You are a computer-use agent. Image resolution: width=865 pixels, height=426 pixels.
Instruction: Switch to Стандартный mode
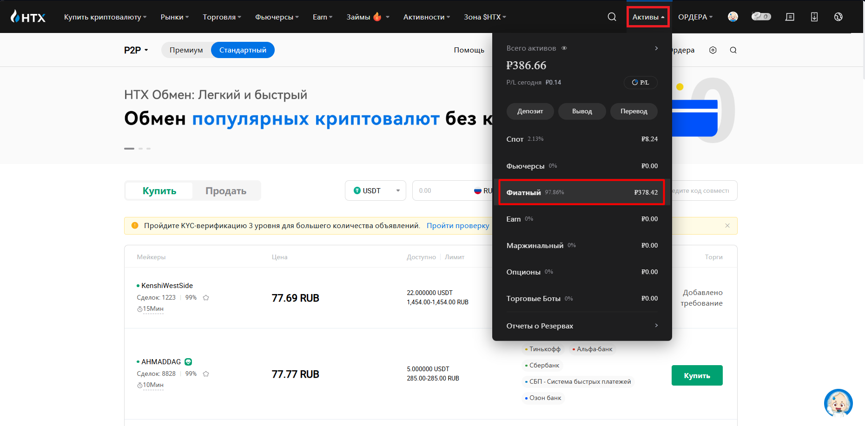[243, 50]
